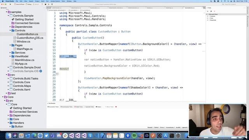Collapse the Controls folder arrow
Viewport: 249px width, 140px height.
10,30
